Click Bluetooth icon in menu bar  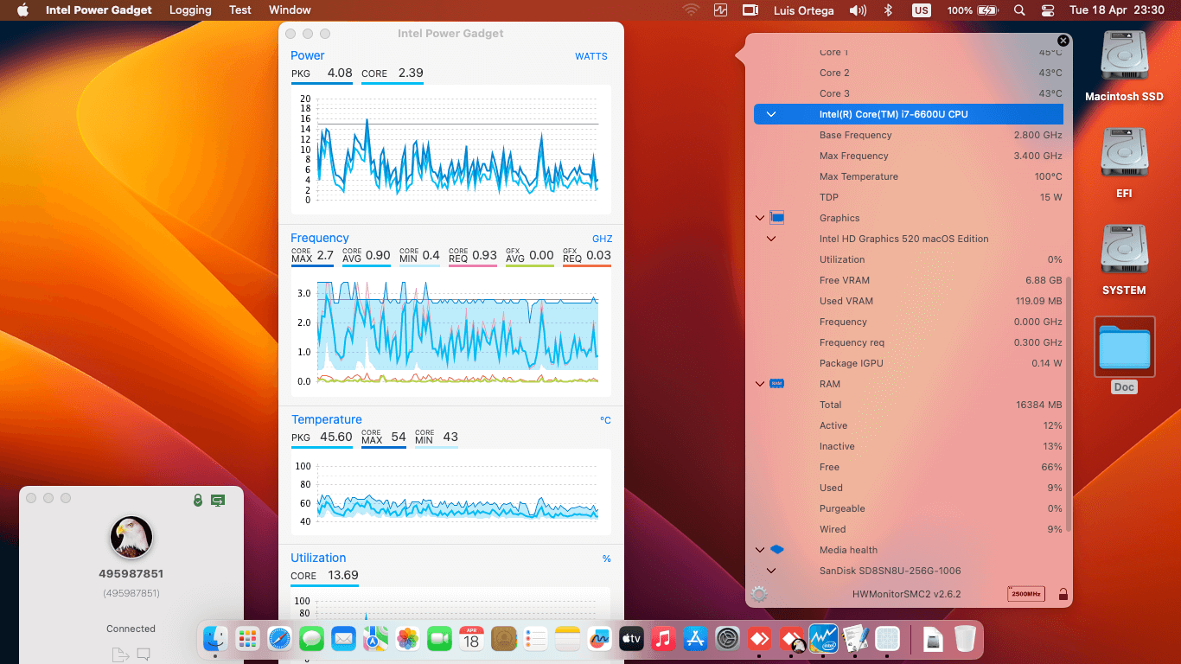coord(887,10)
